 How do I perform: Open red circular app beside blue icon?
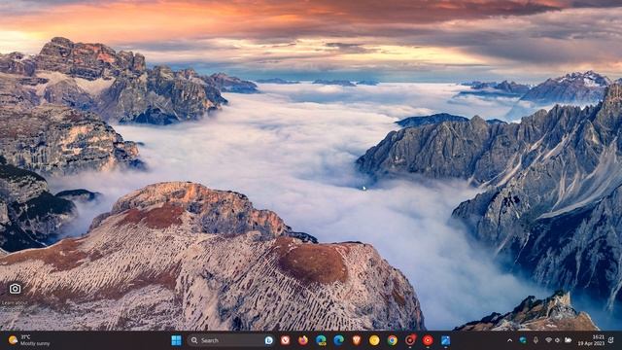(428, 340)
